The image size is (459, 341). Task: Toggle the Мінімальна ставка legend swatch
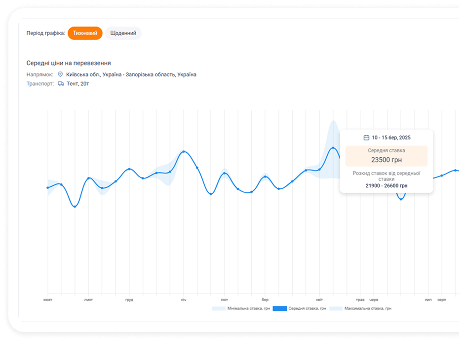[219, 308]
